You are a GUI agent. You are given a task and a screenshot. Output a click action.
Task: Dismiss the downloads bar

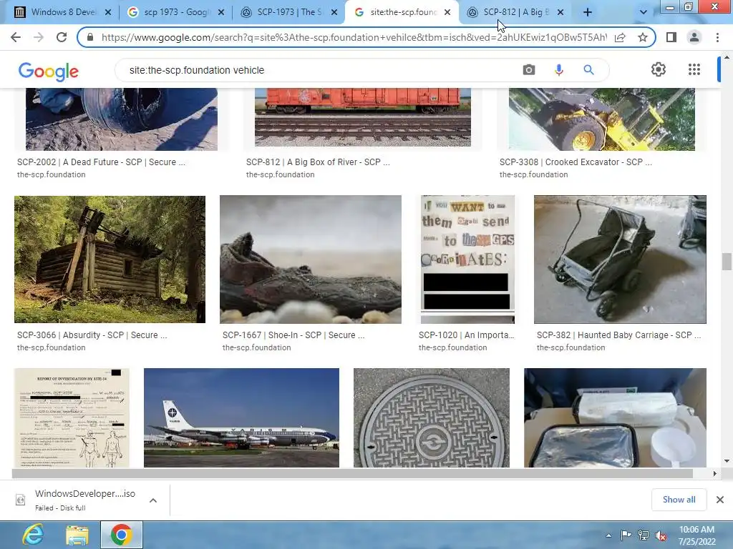tap(720, 500)
